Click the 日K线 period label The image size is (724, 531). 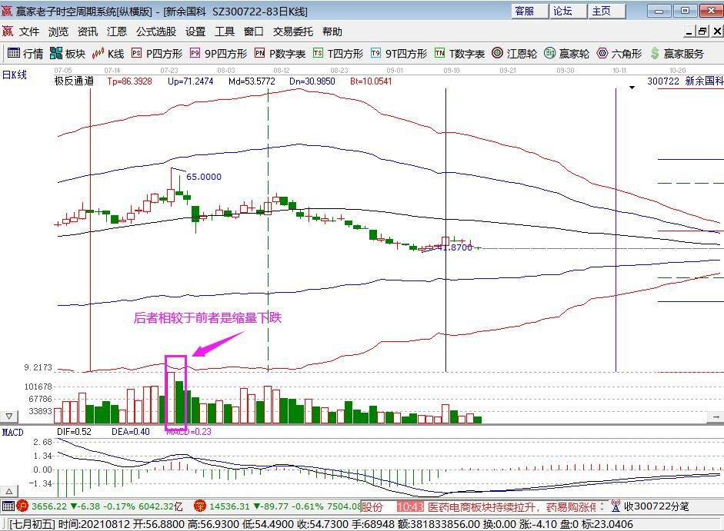click(x=15, y=75)
